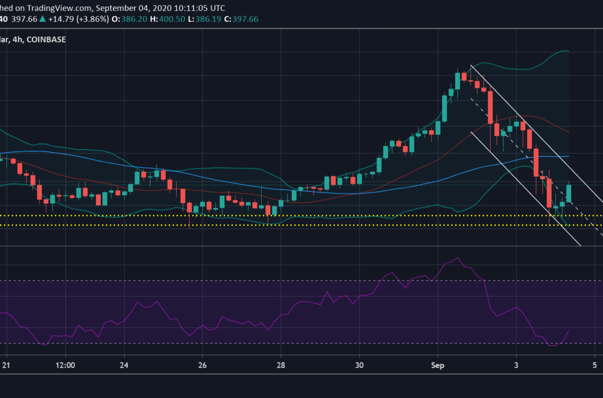Select the high value "H:400.50"

tap(167, 19)
